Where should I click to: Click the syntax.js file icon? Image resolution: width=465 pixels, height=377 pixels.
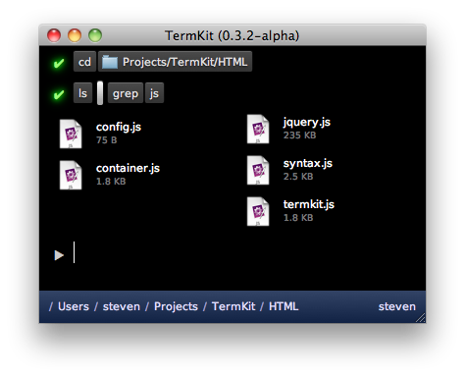(x=258, y=170)
